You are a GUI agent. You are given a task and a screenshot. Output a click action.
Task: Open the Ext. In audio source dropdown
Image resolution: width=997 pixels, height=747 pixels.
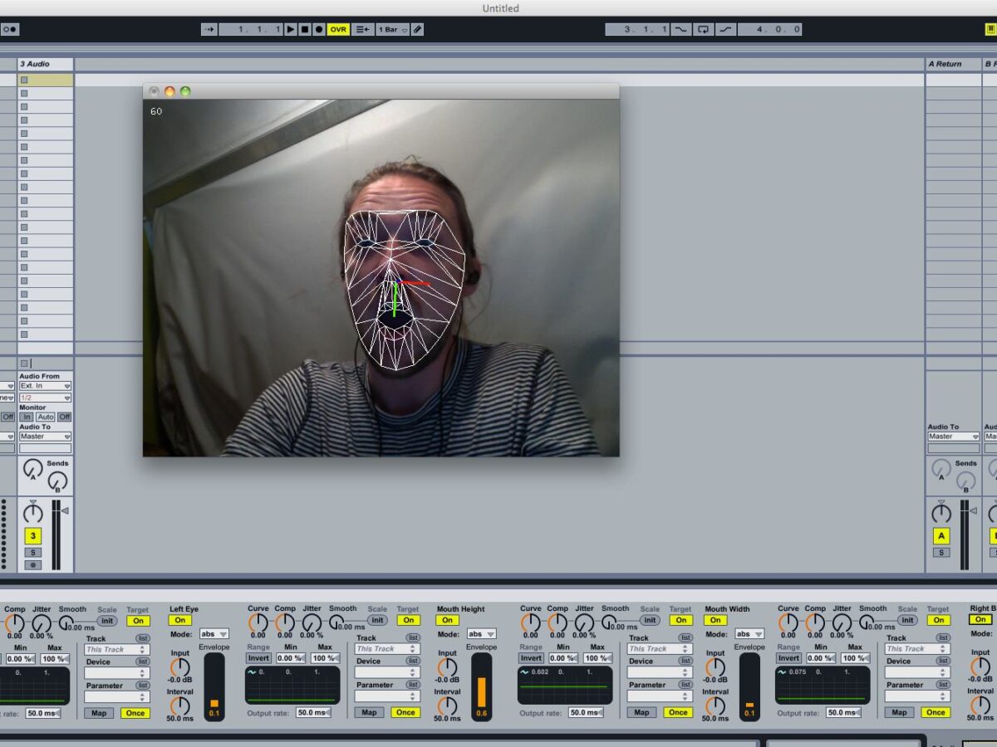(x=45, y=386)
